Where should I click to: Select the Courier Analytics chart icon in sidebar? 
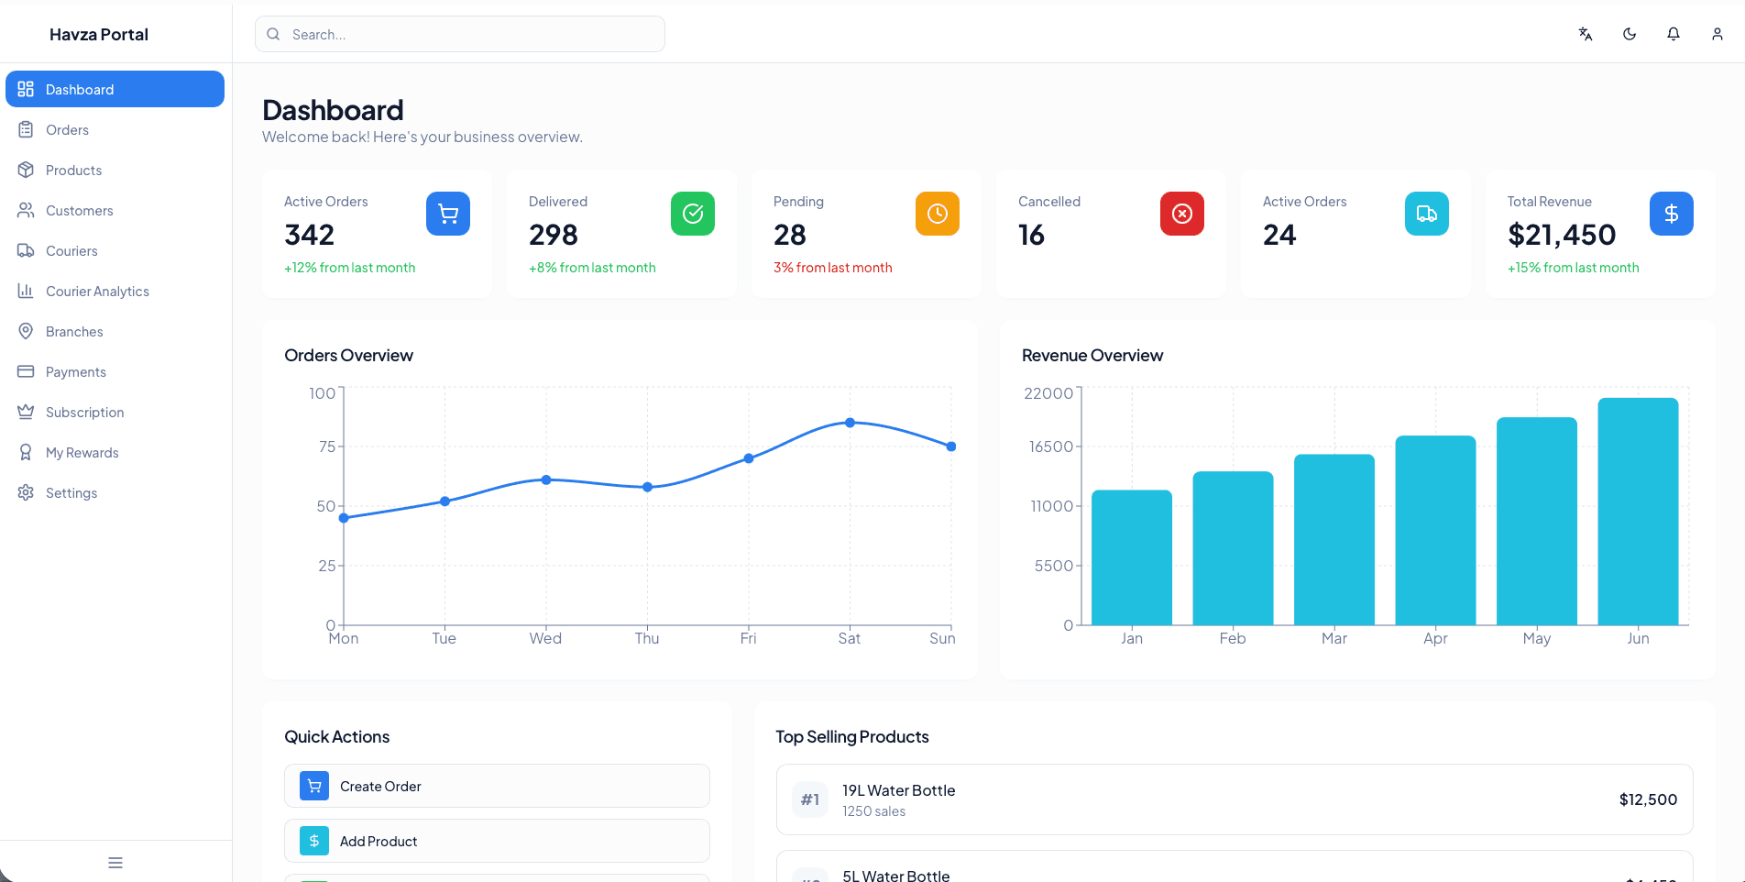point(27,291)
